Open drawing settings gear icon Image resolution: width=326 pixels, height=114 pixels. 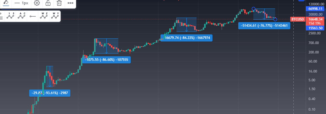tap(37, 3)
